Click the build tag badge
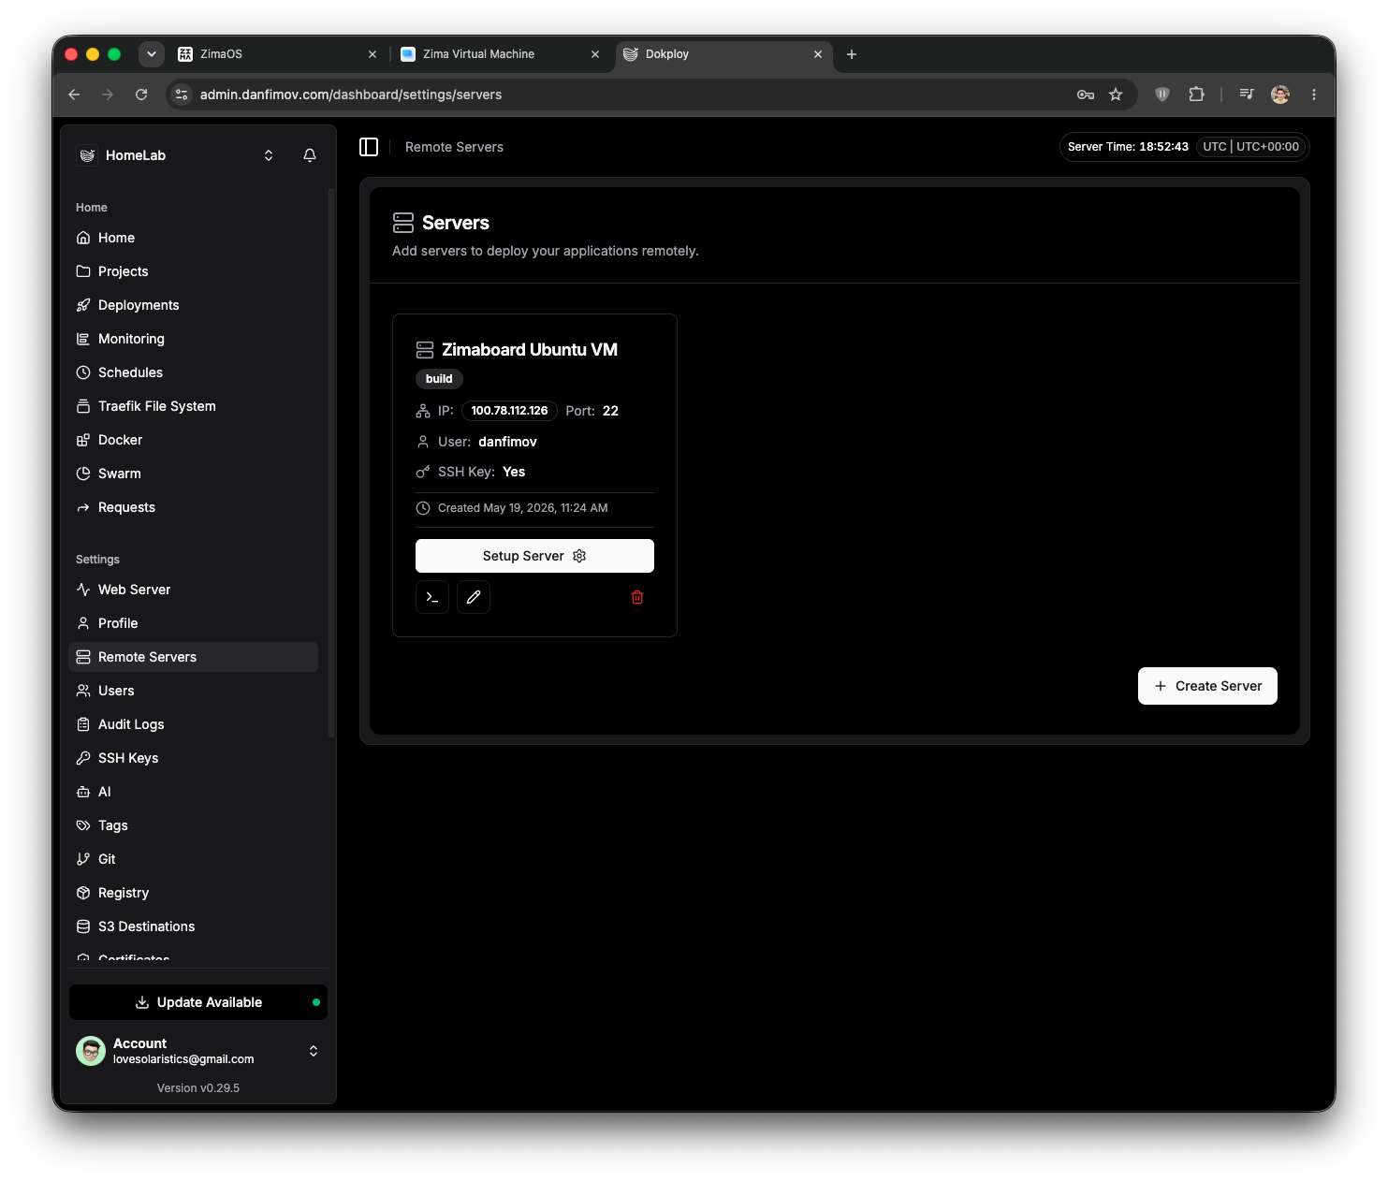This screenshot has width=1388, height=1181. pos(439,379)
